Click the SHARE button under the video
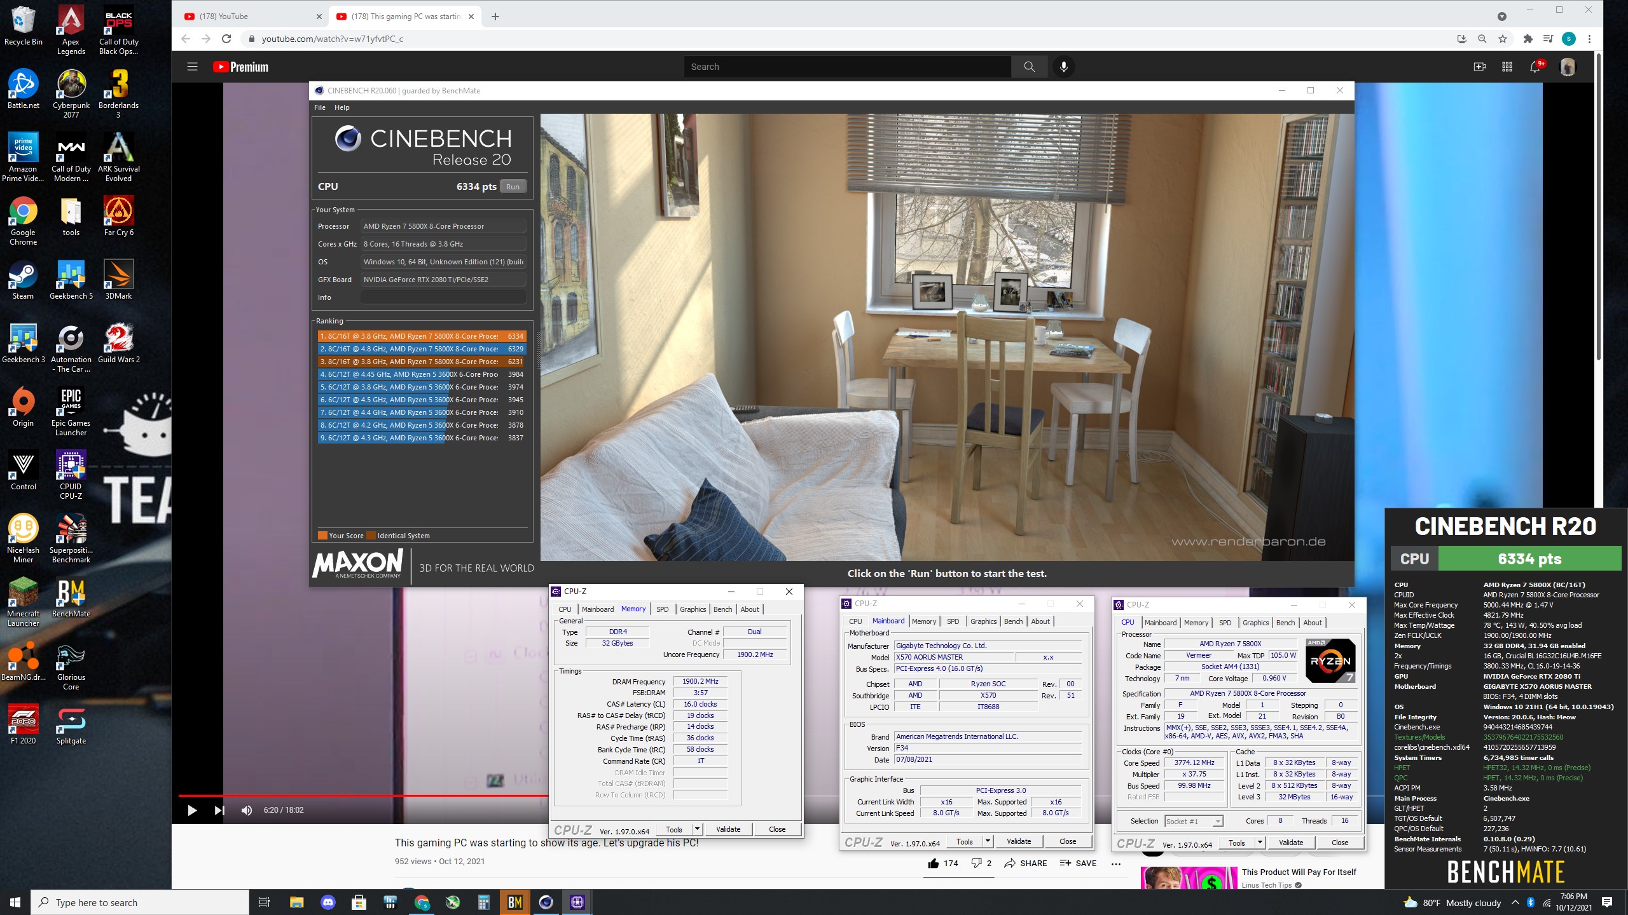Screen dimensions: 1628x915 pyautogui.click(x=1025, y=863)
